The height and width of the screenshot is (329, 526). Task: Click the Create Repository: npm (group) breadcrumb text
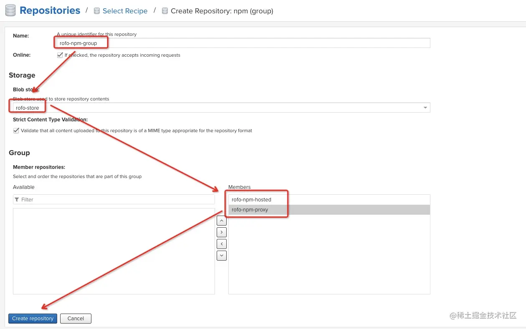[222, 11]
